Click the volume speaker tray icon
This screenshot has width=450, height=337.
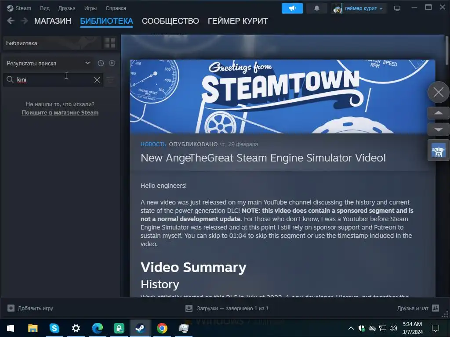point(393,328)
